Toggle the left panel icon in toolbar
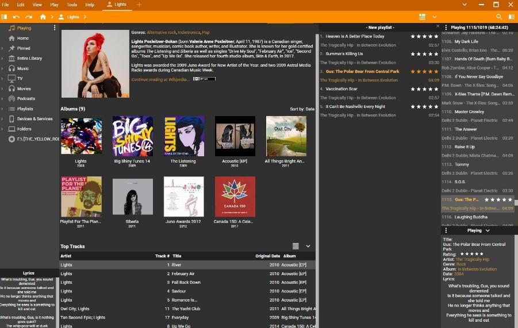Image resolution: width=518 pixels, height=328 pixels. coord(4,17)
